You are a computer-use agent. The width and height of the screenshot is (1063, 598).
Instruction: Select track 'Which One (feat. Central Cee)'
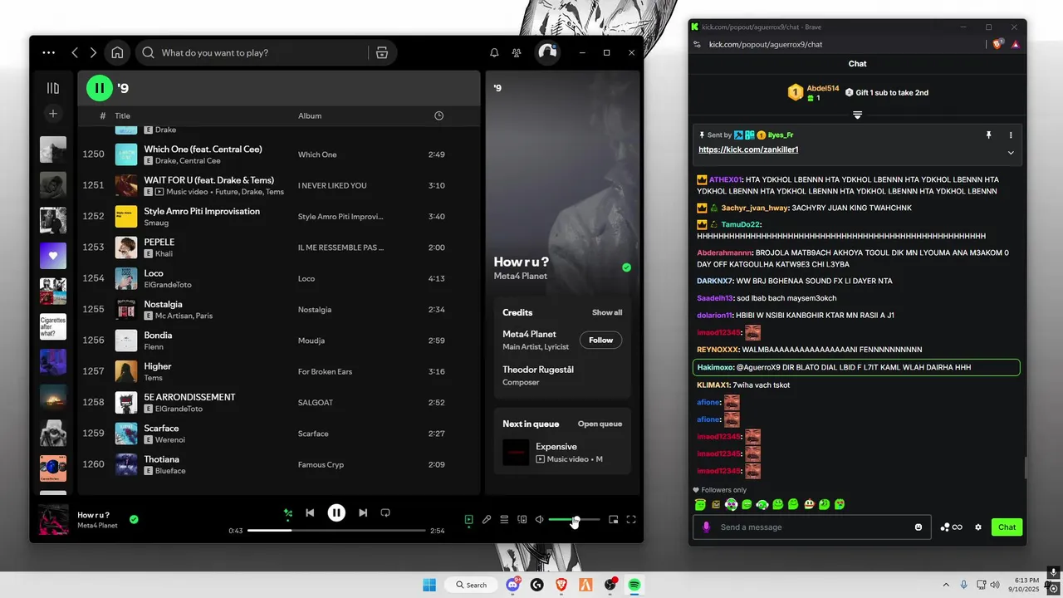tap(203, 149)
